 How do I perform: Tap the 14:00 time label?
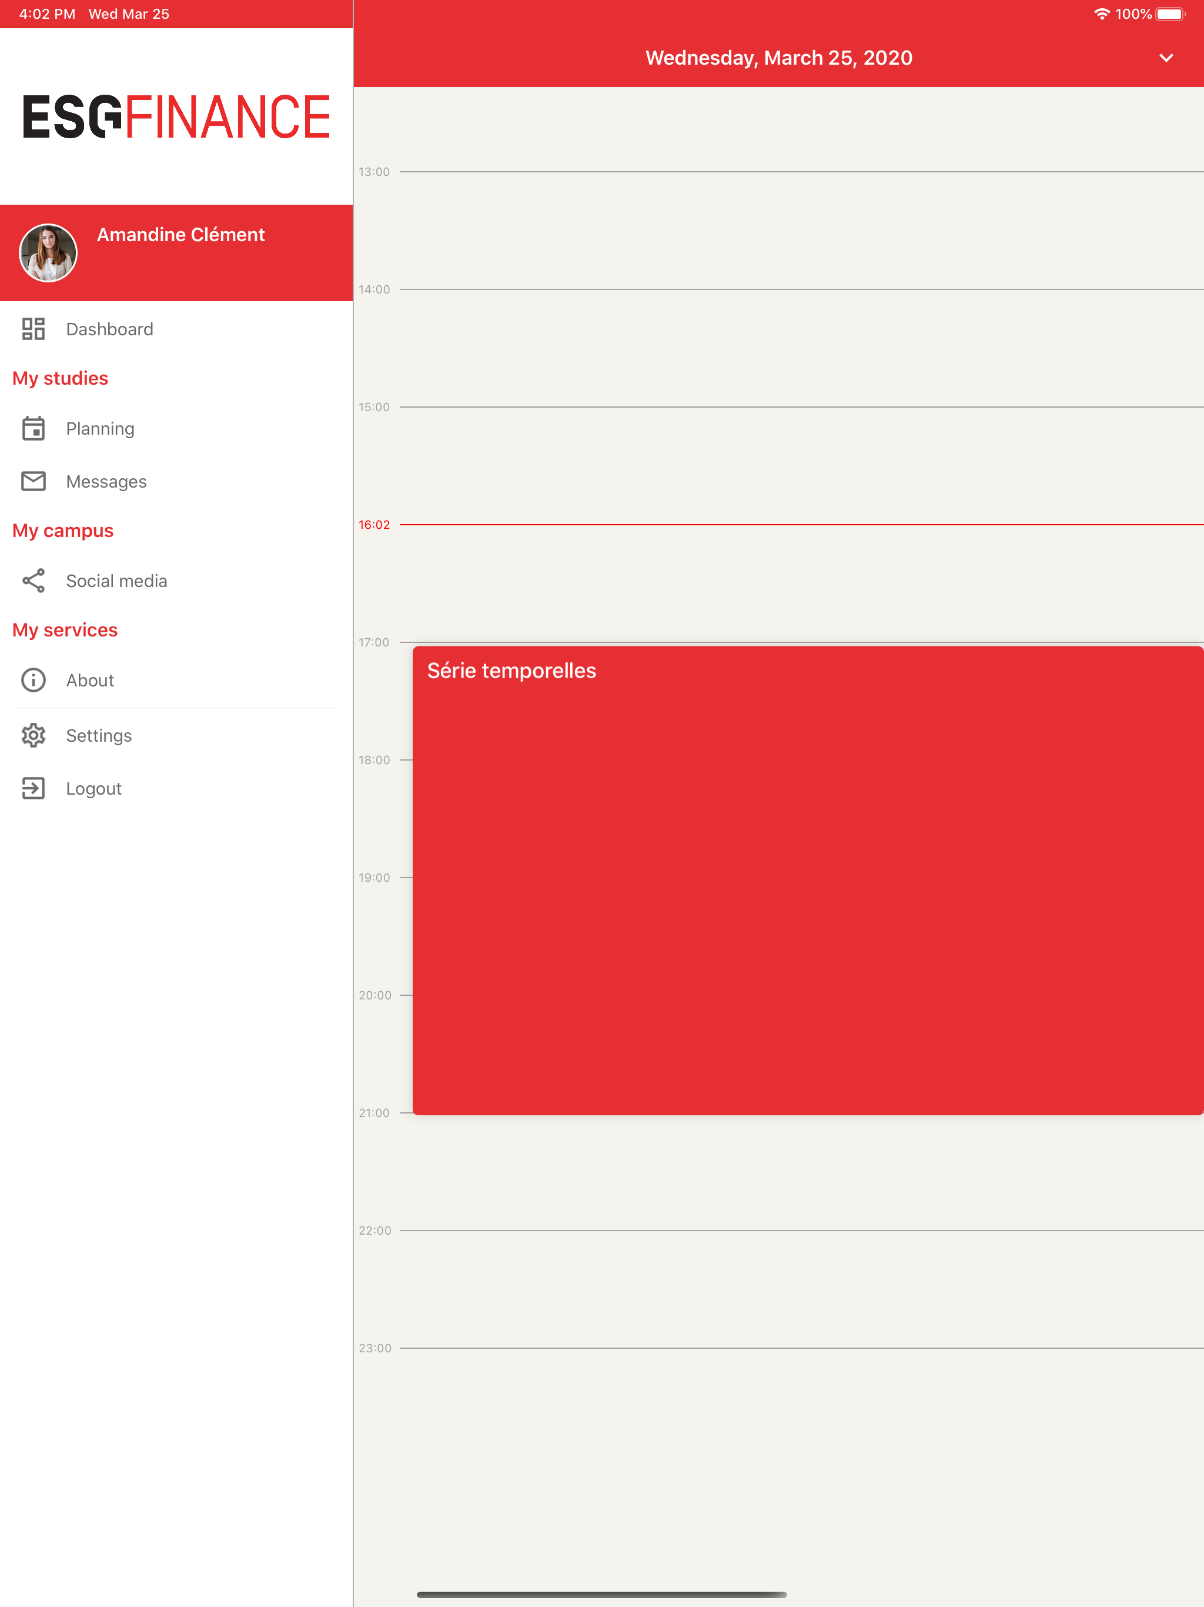click(374, 289)
